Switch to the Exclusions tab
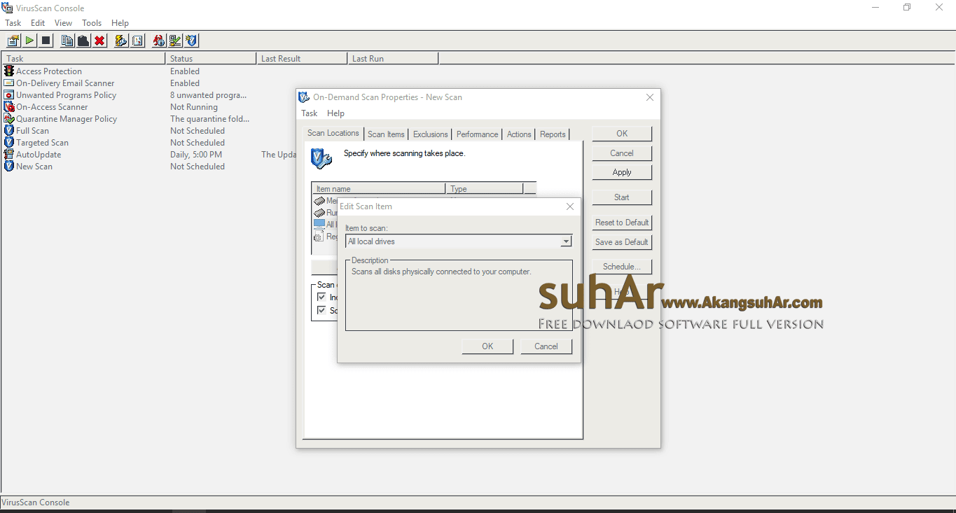Viewport: 956px width, 513px height. pyautogui.click(x=430, y=134)
